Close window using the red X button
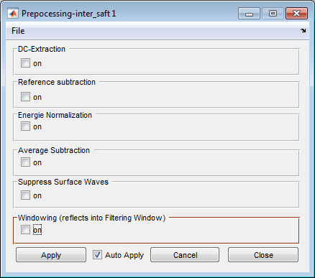 296,14
